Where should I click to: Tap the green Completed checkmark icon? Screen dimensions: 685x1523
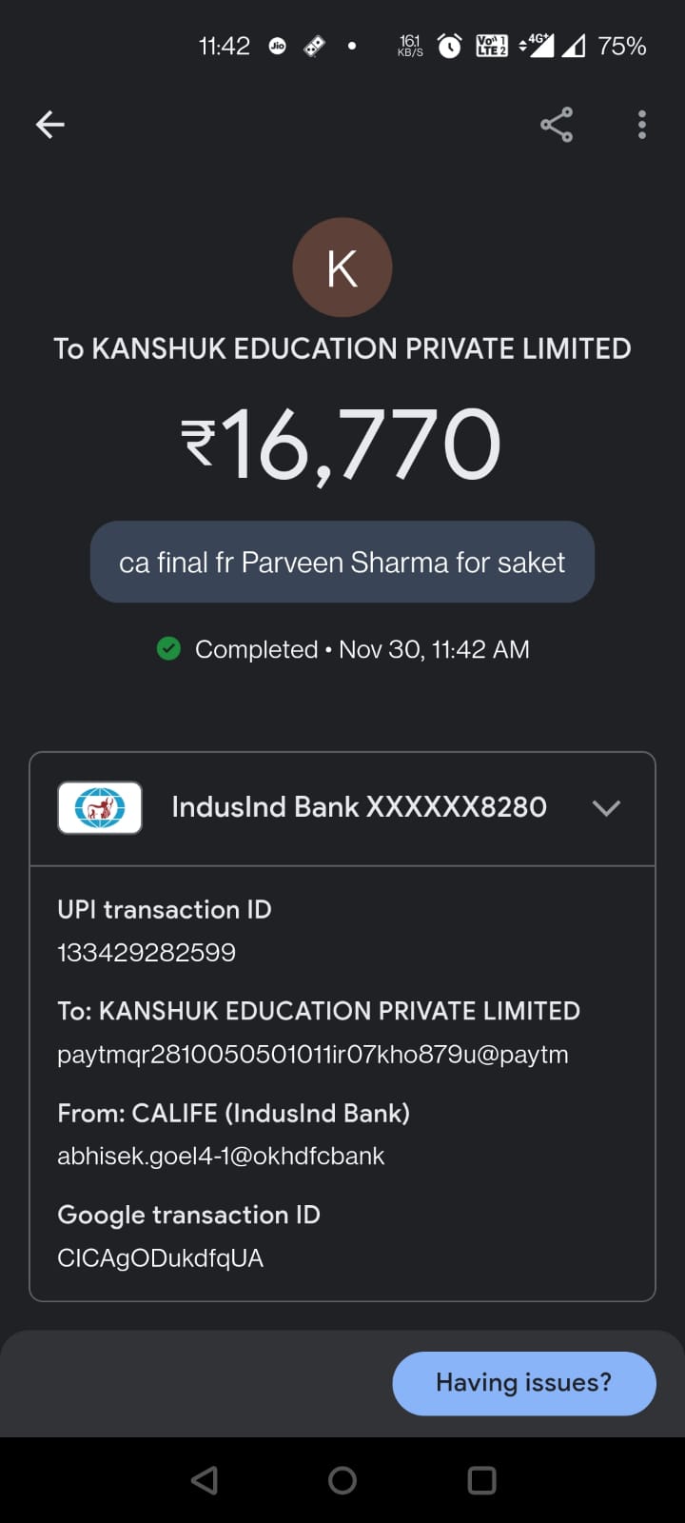[x=168, y=649]
